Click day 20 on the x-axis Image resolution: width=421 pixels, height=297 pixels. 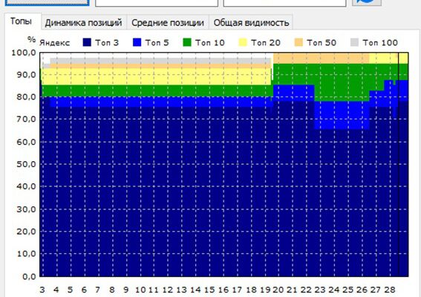[x=278, y=290]
